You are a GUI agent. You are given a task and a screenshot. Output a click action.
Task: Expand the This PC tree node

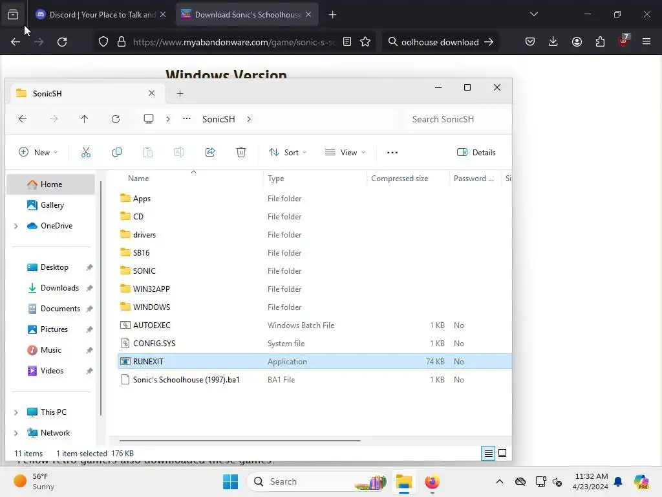coord(16,412)
